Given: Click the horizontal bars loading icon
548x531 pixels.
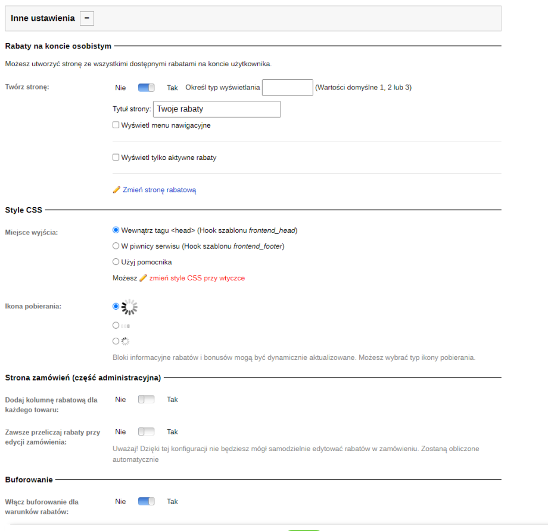Looking at the screenshot, I should click(126, 326).
